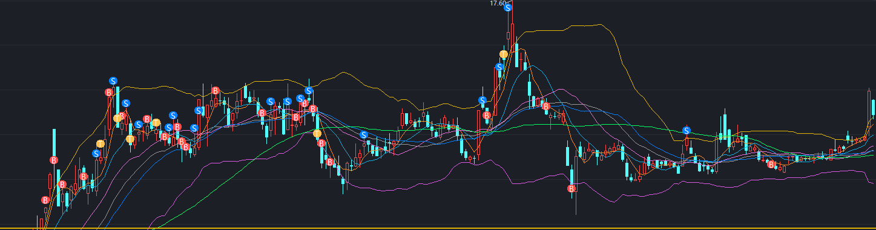Click the lowest of the three descending B markers
876x230 pixels.
tap(331, 162)
